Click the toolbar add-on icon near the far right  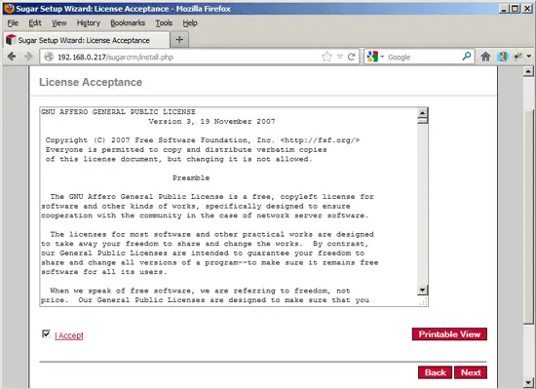click(x=518, y=57)
